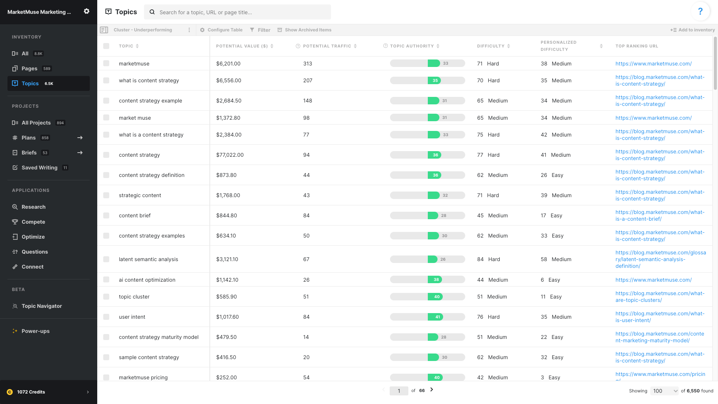The width and height of the screenshot is (718, 404).
Task: Tick the content strategy example checkbox
Action: pyautogui.click(x=106, y=101)
